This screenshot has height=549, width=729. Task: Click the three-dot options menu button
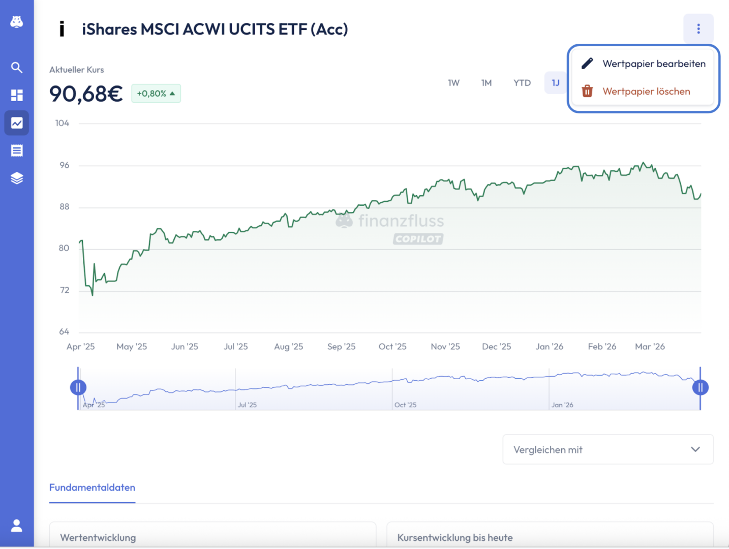click(698, 29)
